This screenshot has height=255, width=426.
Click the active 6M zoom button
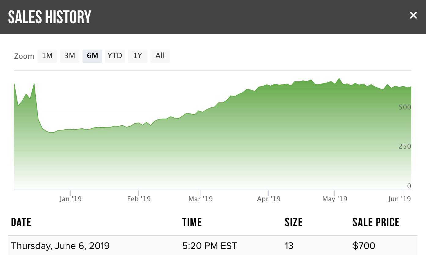point(92,56)
